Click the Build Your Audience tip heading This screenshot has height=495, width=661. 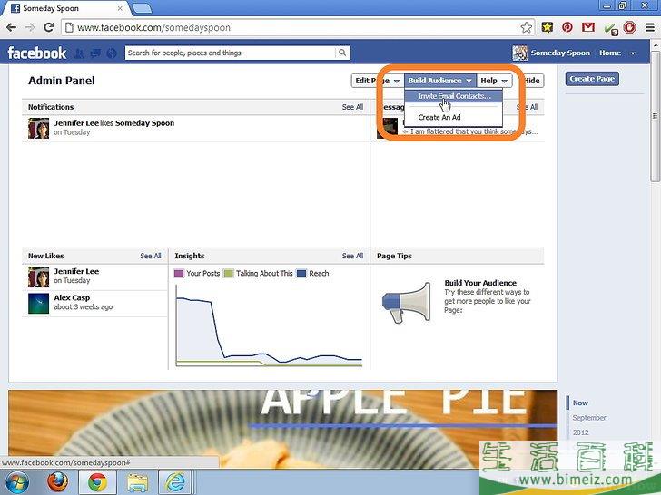click(480, 283)
